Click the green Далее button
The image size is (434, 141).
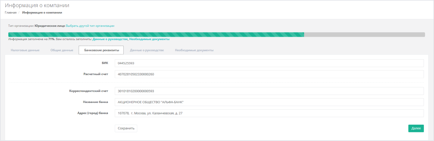point(416,128)
